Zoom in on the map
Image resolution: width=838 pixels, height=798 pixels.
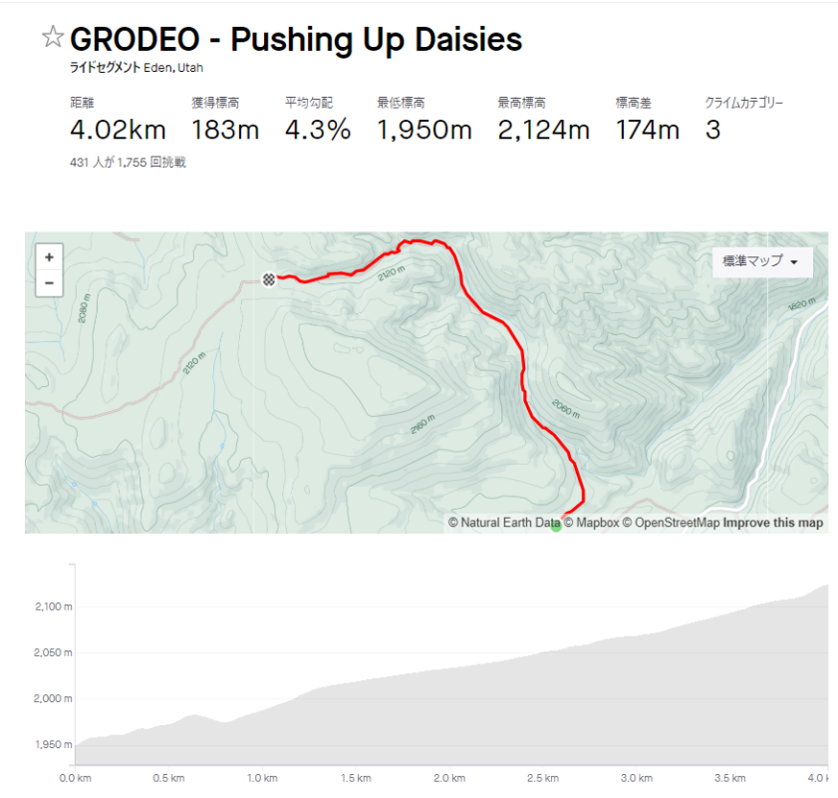click(x=49, y=256)
